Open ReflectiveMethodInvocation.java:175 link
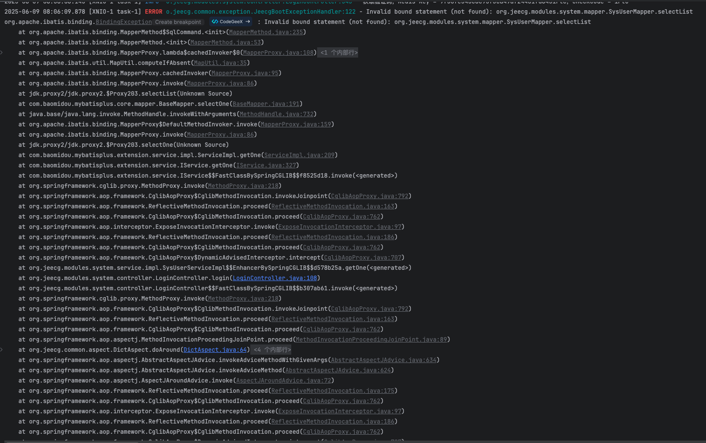This screenshot has width=706, height=443. click(x=333, y=391)
